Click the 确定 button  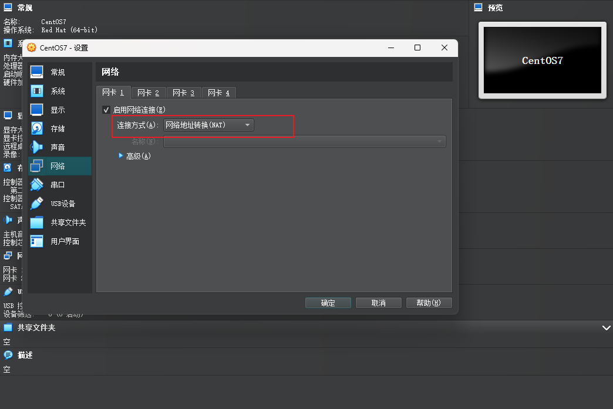click(x=328, y=303)
